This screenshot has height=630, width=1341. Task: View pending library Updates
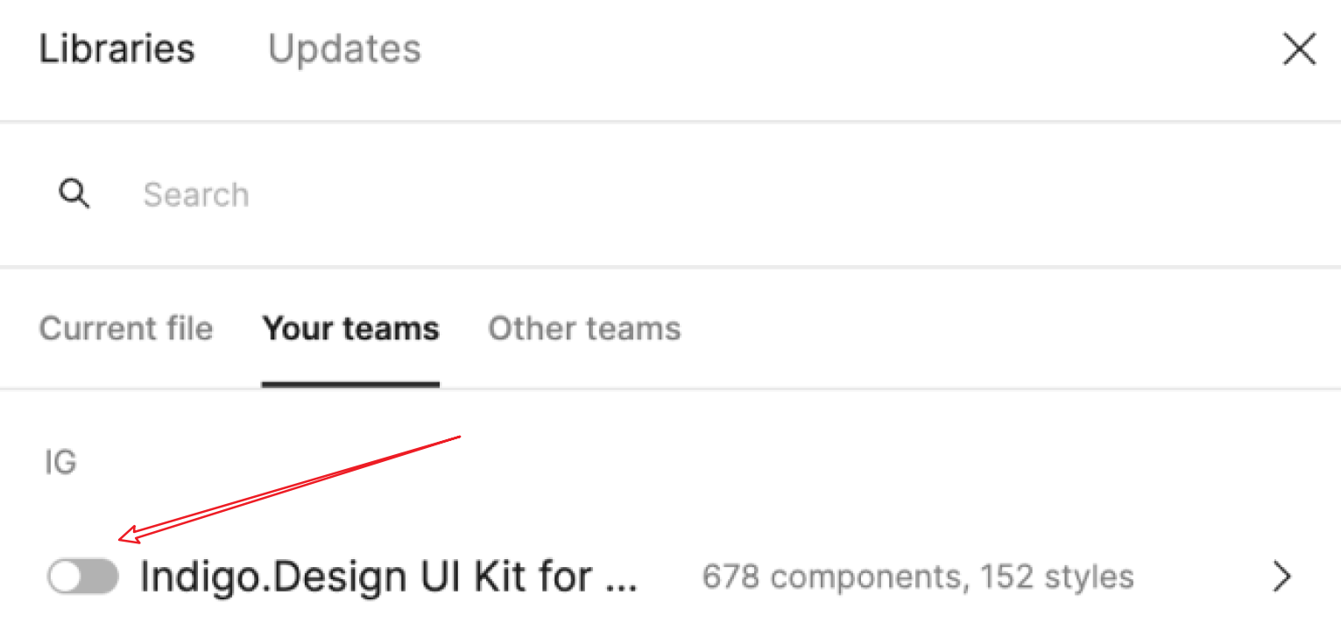[x=344, y=49]
